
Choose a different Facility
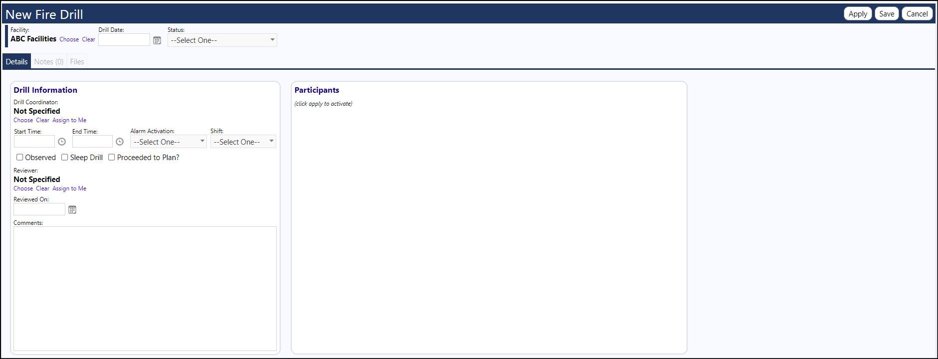click(69, 39)
